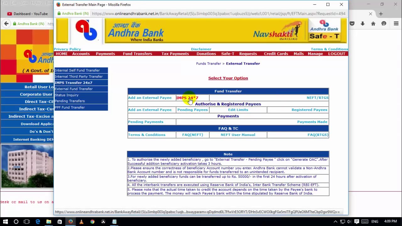Viewport: 402px width, 226px height.
Task: Open Payments Made link
Action: pos(312,122)
